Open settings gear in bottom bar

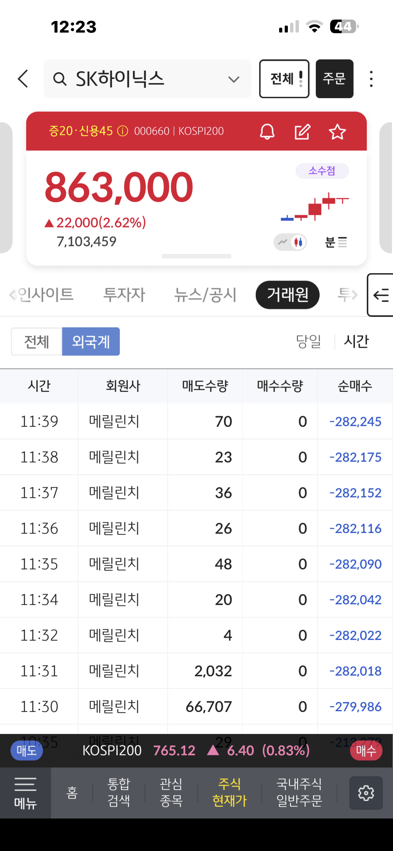point(366,793)
